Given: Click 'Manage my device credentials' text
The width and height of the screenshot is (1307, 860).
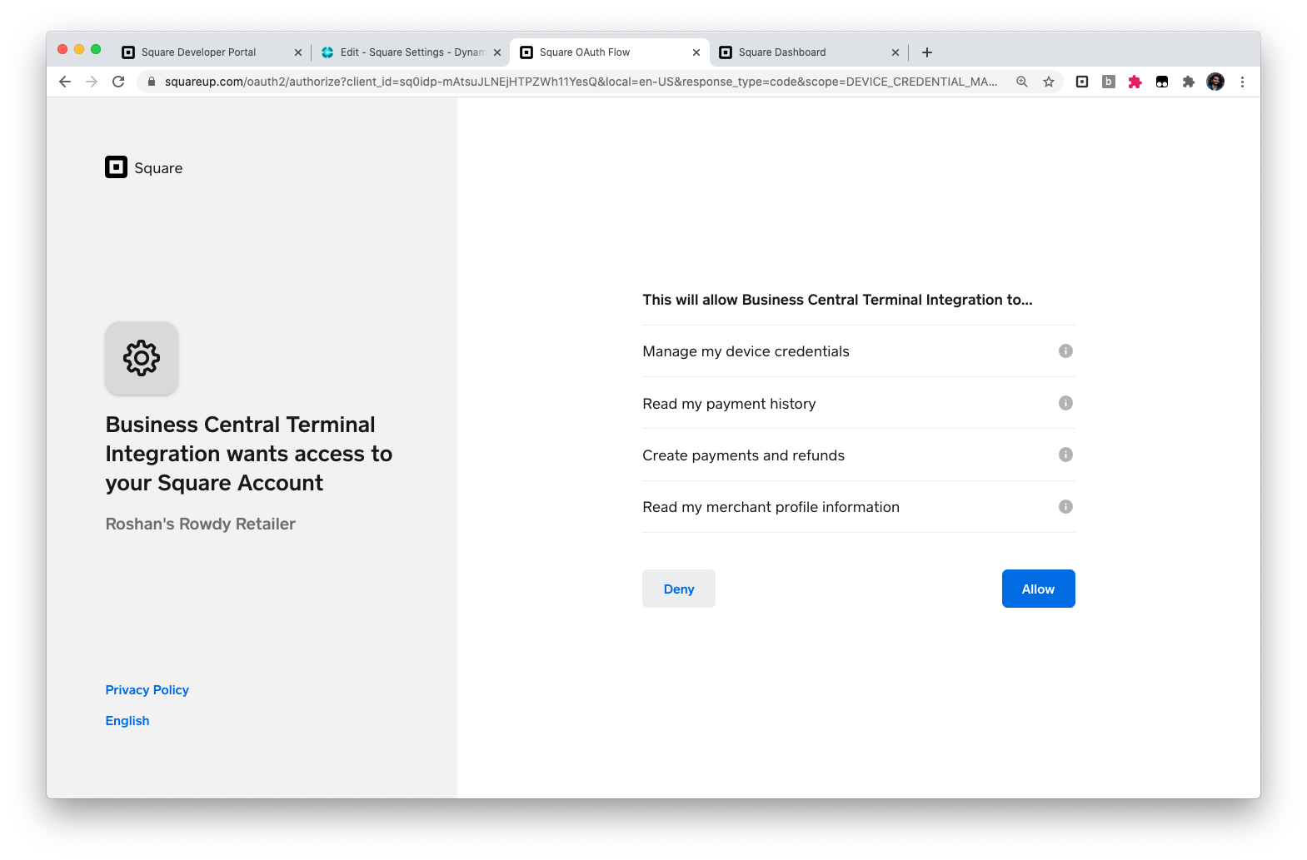Looking at the screenshot, I should [x=746, y=351].
